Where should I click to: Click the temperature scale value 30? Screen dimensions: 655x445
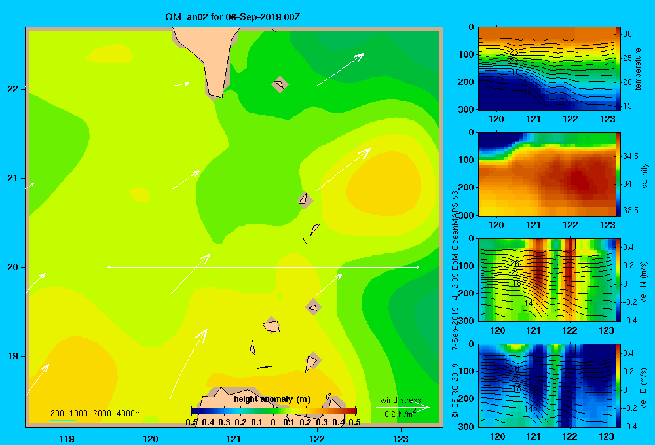coord(627,34)
